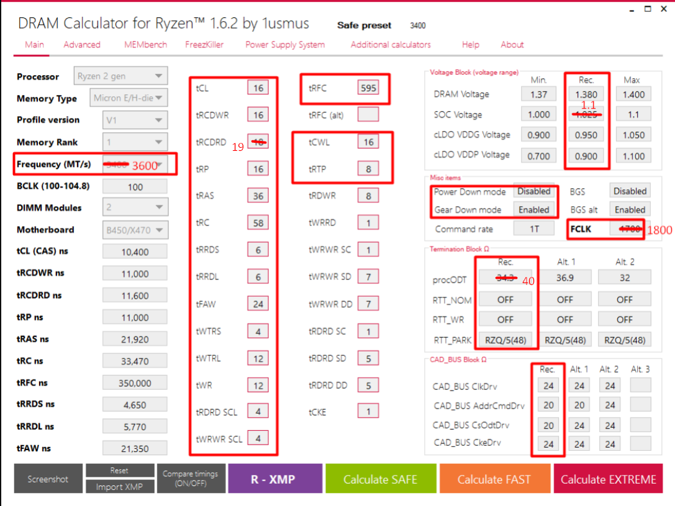Close the DRAM Calculator window
The height and width of the screenshot is (506, 675).
(663, 9)
